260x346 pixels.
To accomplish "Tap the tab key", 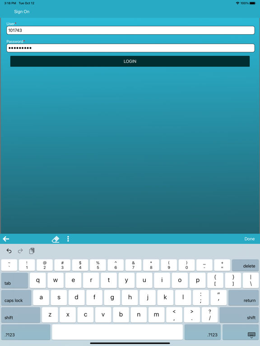I will pyautogui.click(x=14, y=281).
